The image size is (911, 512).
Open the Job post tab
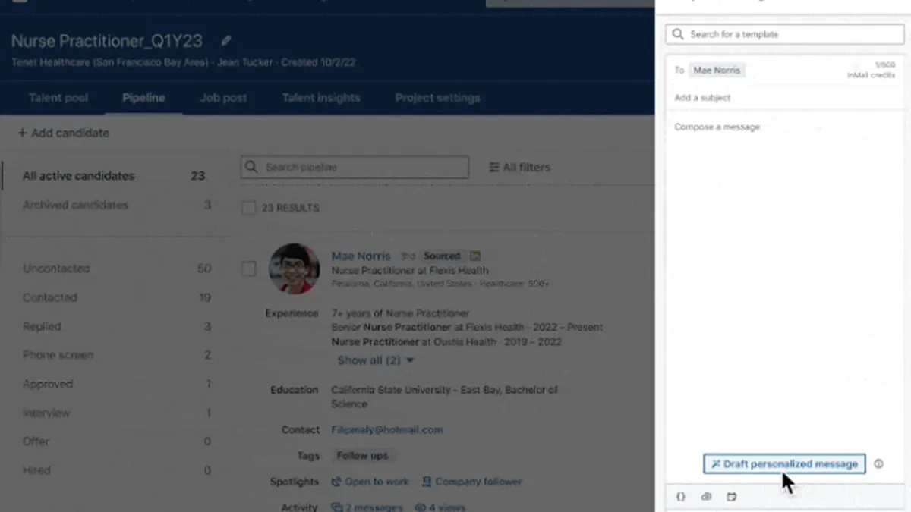pos(223,98)
